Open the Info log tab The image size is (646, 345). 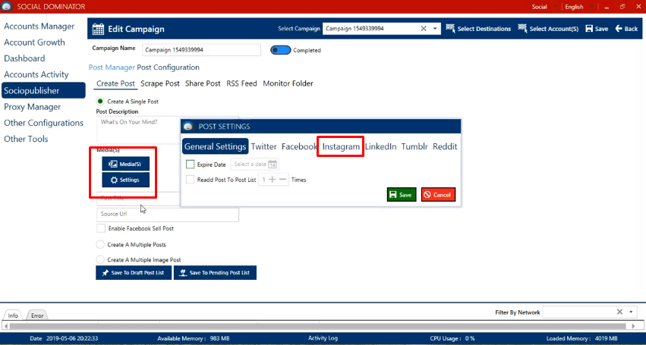13,315
